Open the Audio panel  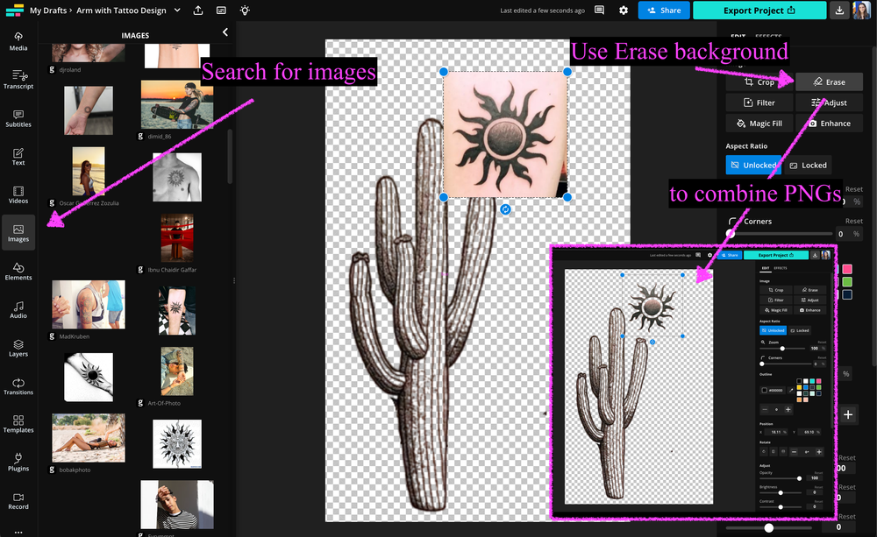18,309
